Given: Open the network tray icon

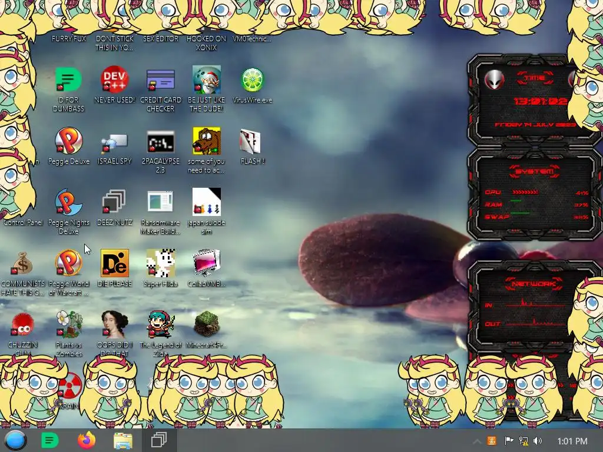Looking at the screenshot, I should tap(524, 441).
